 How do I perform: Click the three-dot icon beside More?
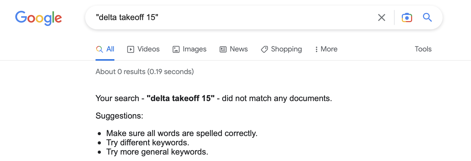(x=317, y=49)
